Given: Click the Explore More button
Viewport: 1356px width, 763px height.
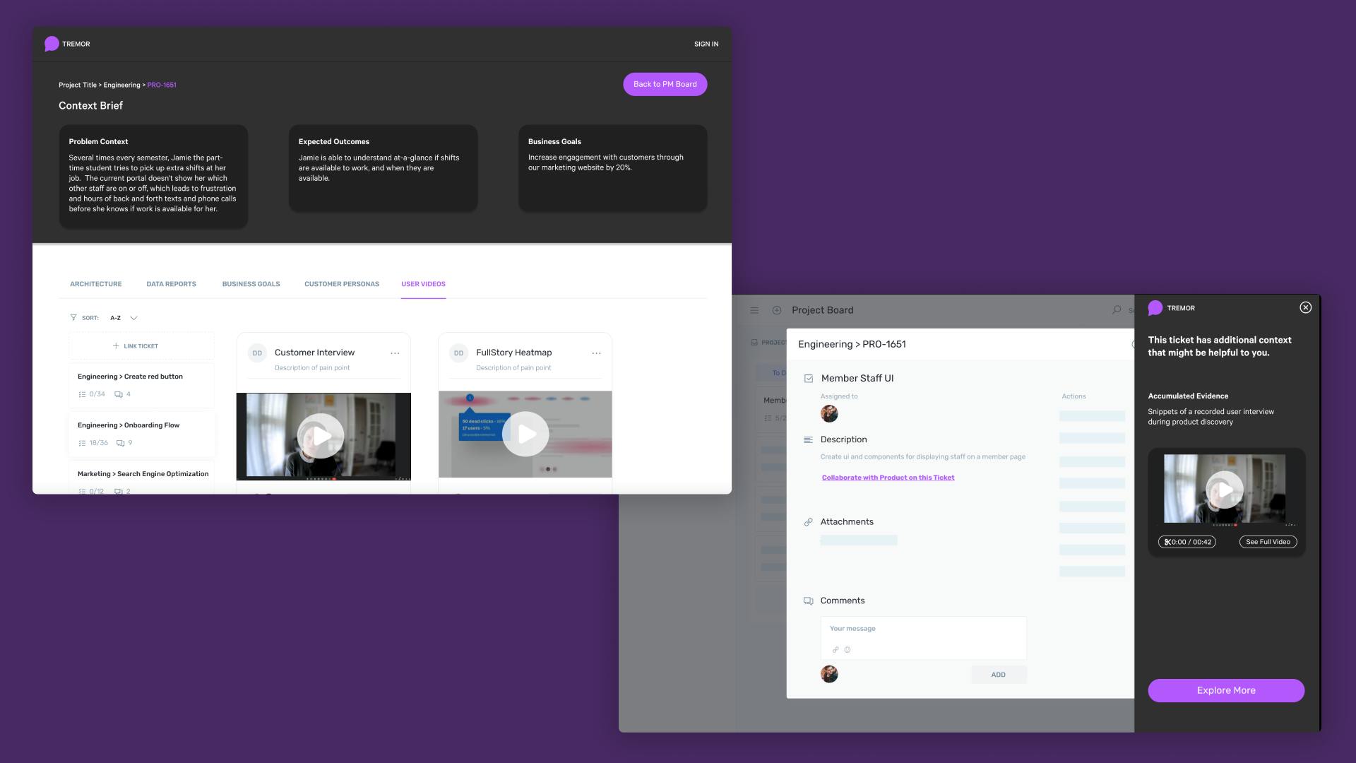Looking at the screenshot, I should pyautogui.click(x=1226, y=690).
